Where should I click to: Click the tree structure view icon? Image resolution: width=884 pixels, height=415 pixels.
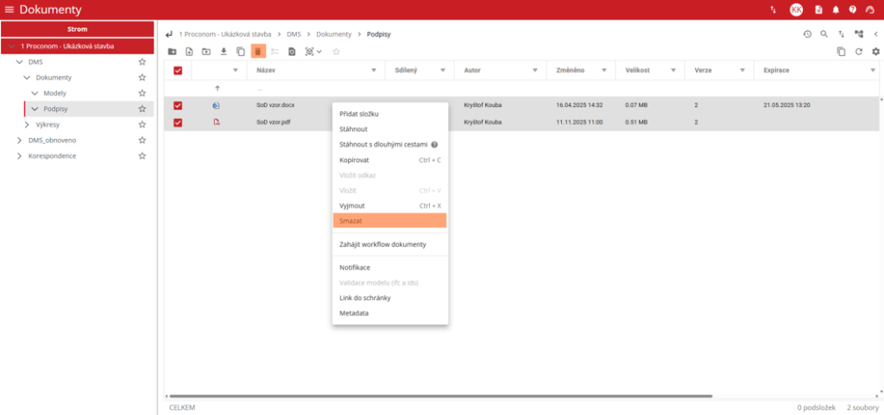click(x=858, y=34)
